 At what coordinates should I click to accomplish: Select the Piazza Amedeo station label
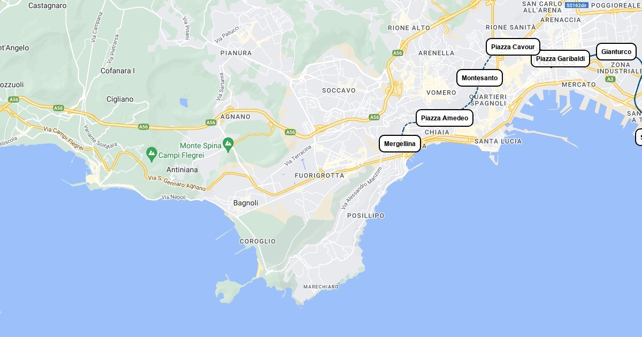445,118
